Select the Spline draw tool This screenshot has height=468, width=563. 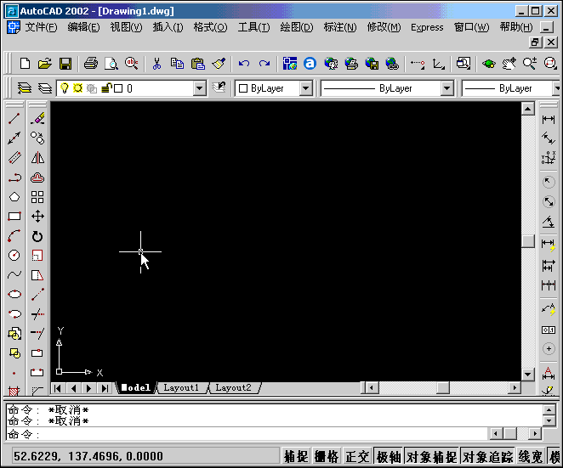pos(14,274)
